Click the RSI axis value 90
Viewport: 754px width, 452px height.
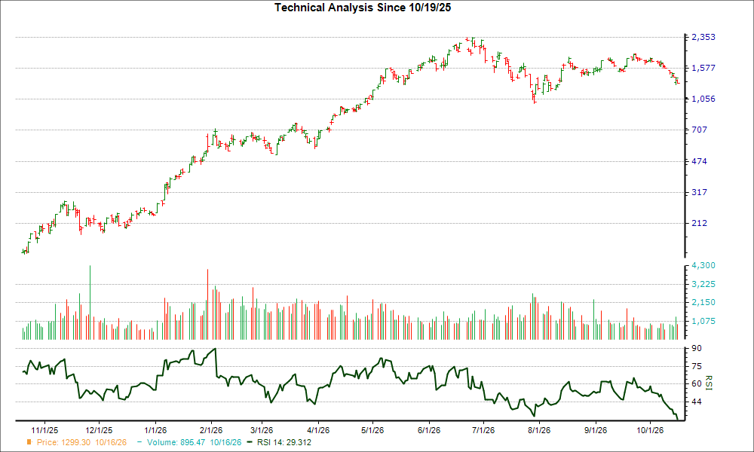(697, 348)
